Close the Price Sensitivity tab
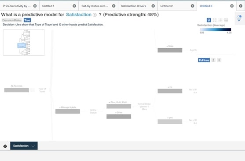245x161 pixels. coord(35,6)
